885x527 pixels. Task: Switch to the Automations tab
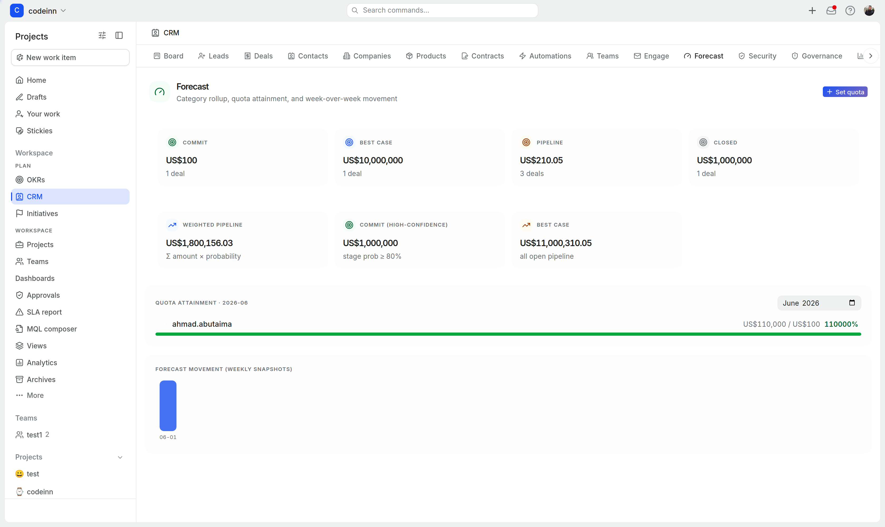545,56
